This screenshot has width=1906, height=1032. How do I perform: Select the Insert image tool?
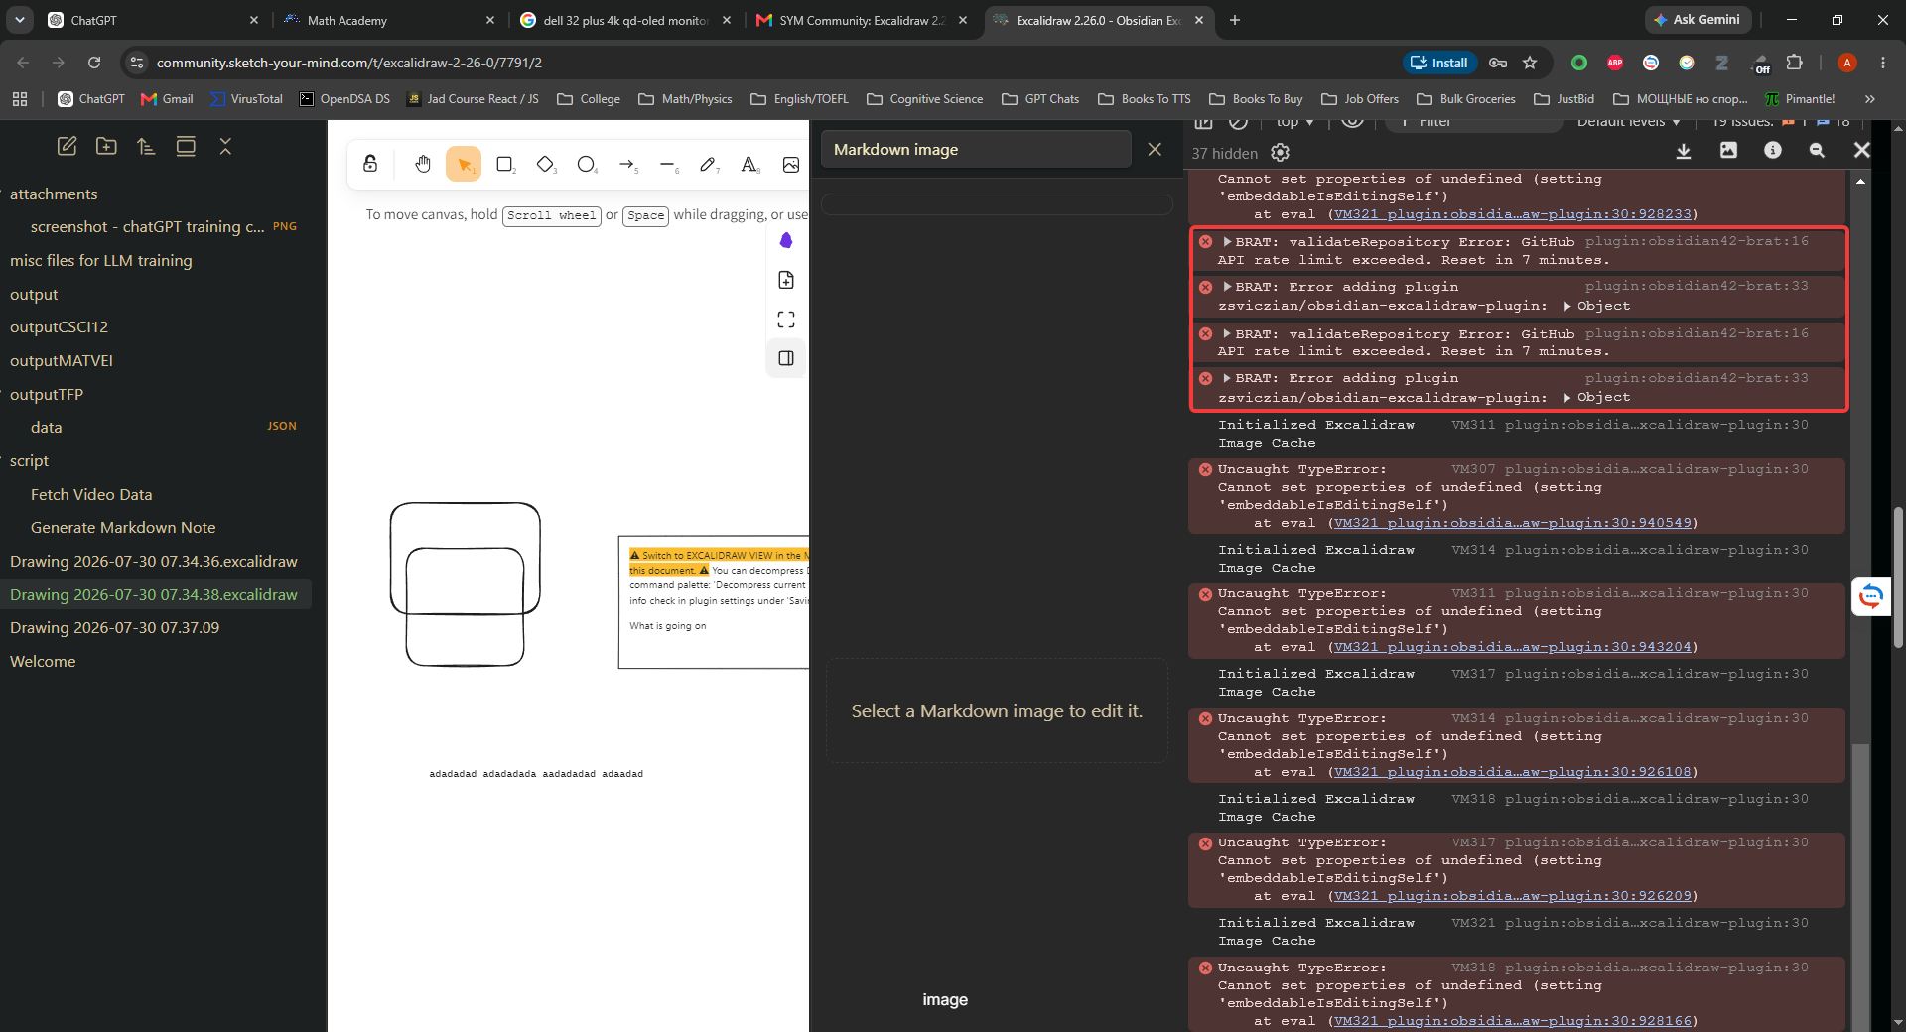click(x=790, y=164)
